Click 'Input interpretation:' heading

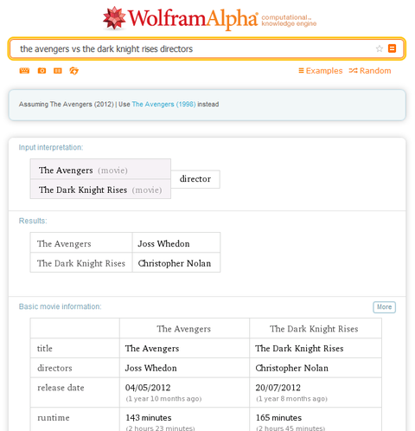click(51, 147)
